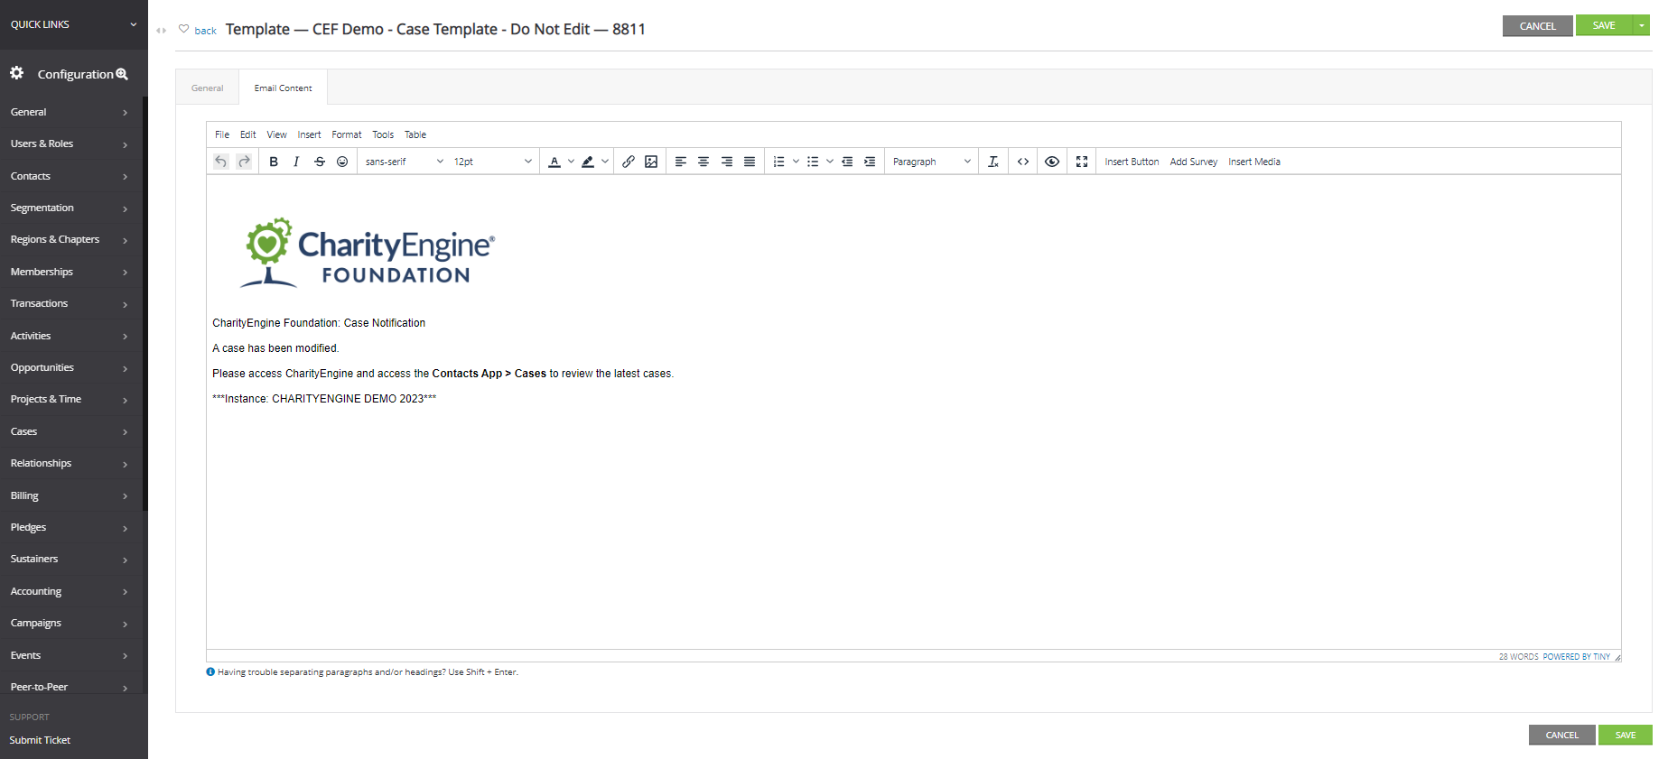Insert or edit a hyperlink

(629, 162)
